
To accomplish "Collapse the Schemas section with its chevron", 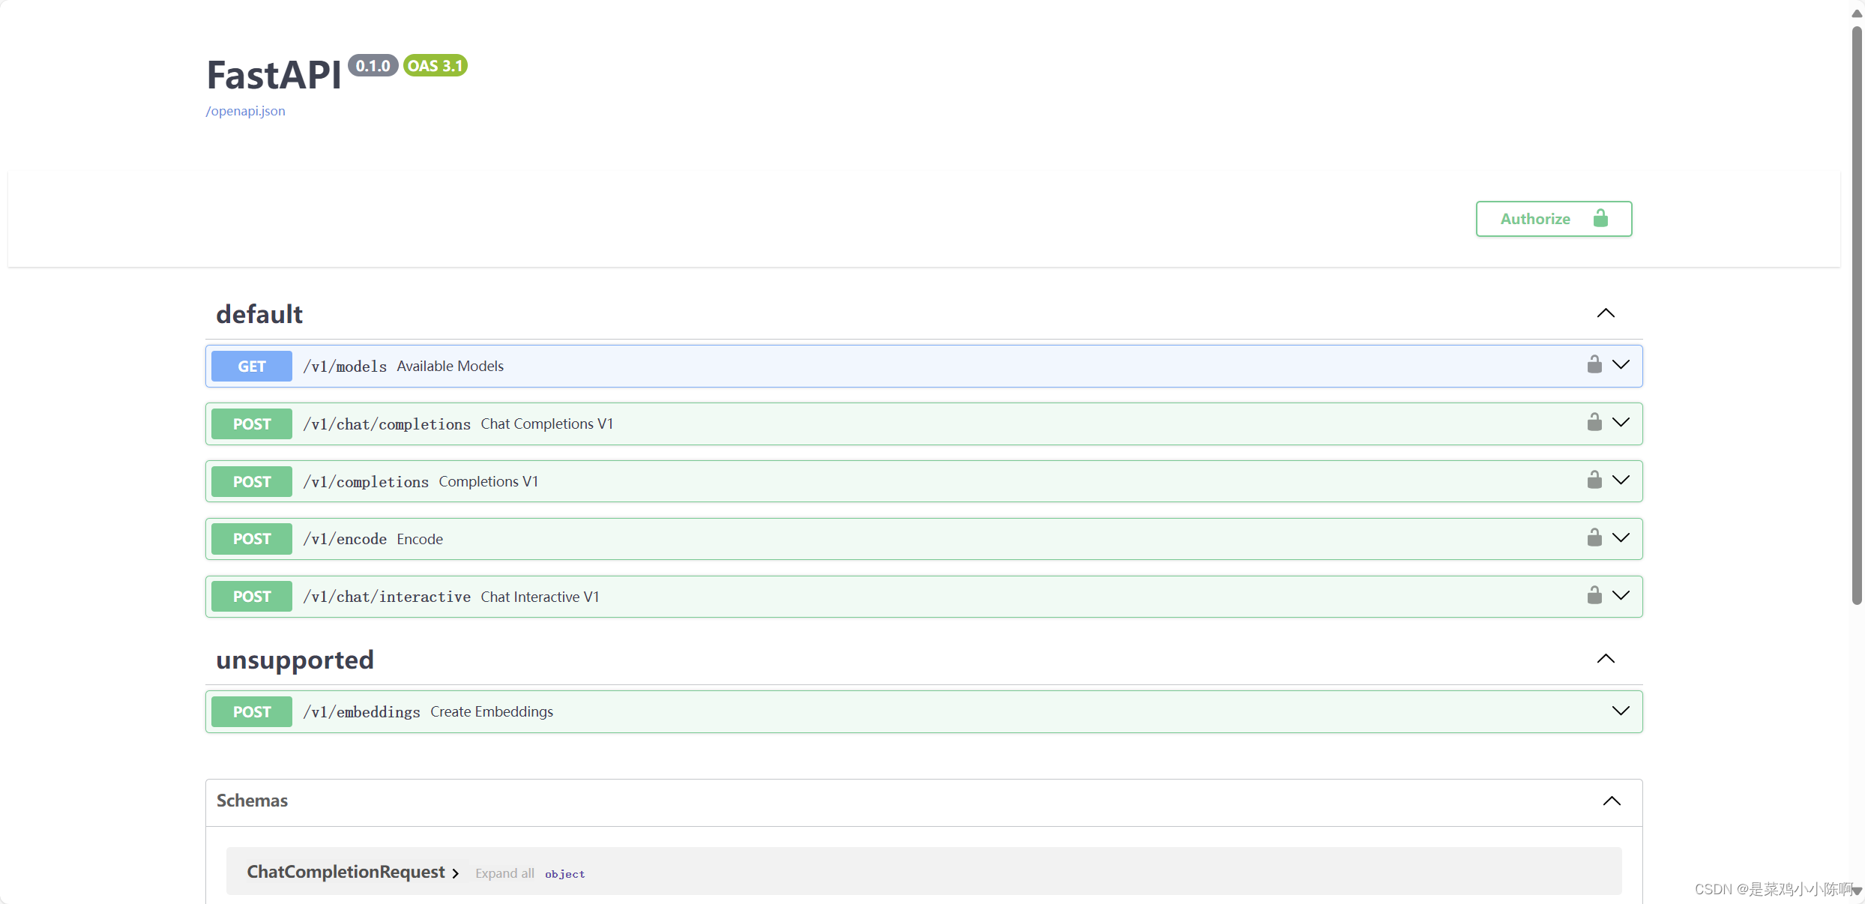I will (1612, 801).
